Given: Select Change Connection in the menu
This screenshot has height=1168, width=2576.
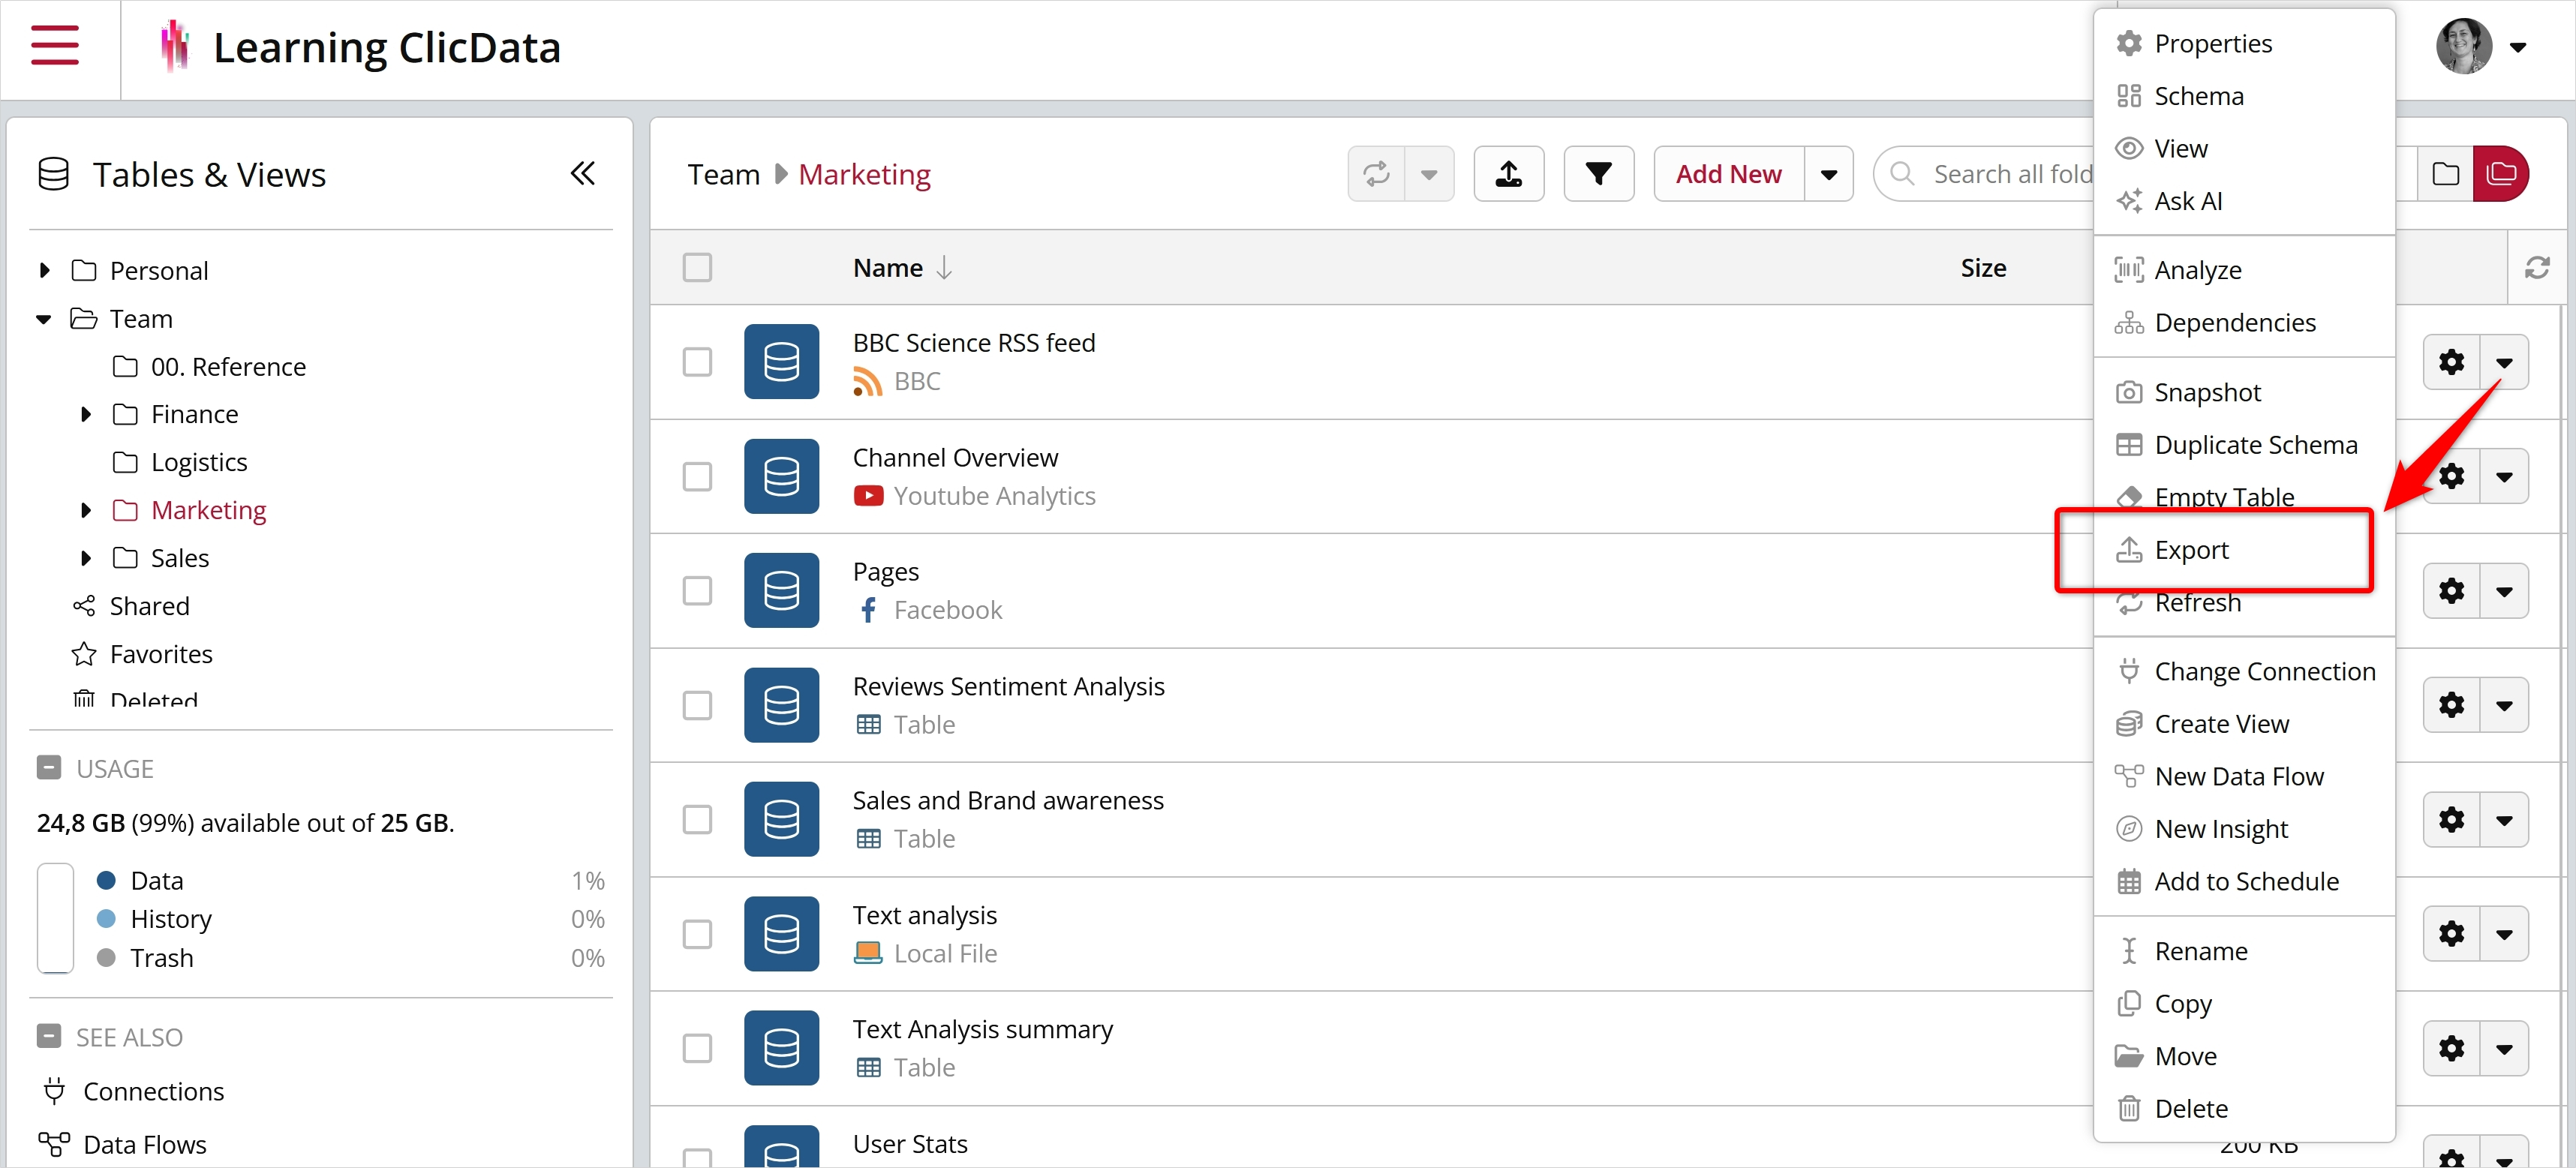Looking at the screenshot, I should click(x=2244, y=672).
